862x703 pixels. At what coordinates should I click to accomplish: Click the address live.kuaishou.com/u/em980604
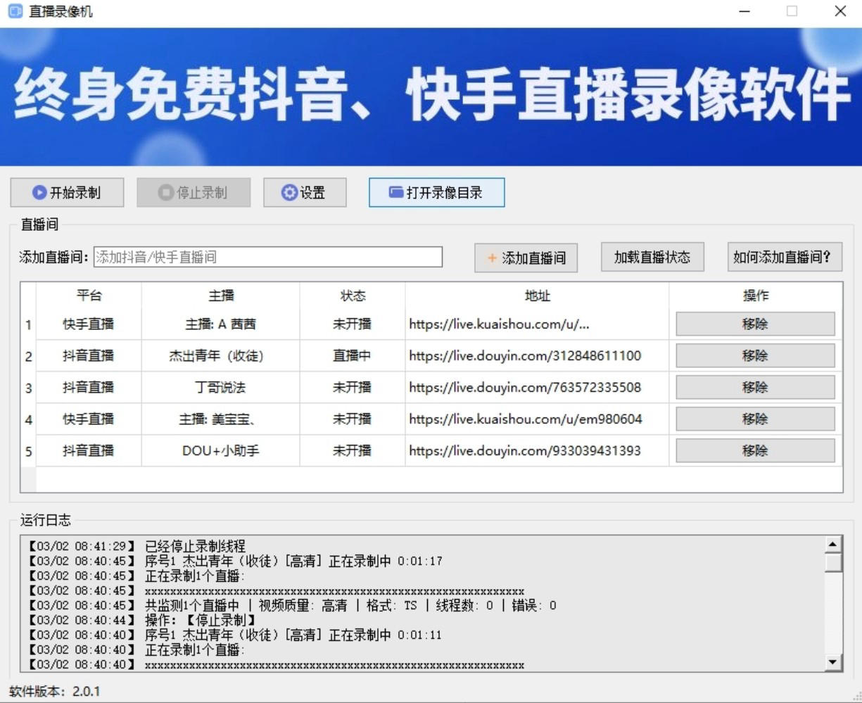[x=537, y=419]
